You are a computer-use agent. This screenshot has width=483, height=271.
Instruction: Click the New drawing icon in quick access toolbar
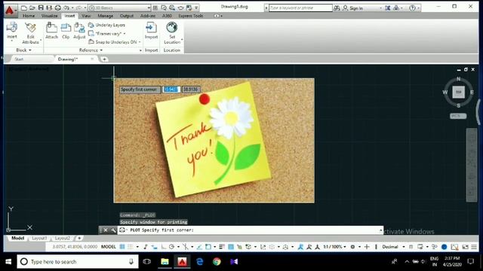24,8
